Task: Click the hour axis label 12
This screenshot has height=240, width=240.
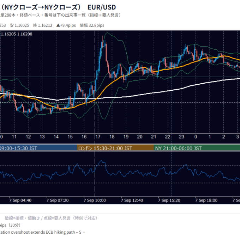Action: coord(28,137)
